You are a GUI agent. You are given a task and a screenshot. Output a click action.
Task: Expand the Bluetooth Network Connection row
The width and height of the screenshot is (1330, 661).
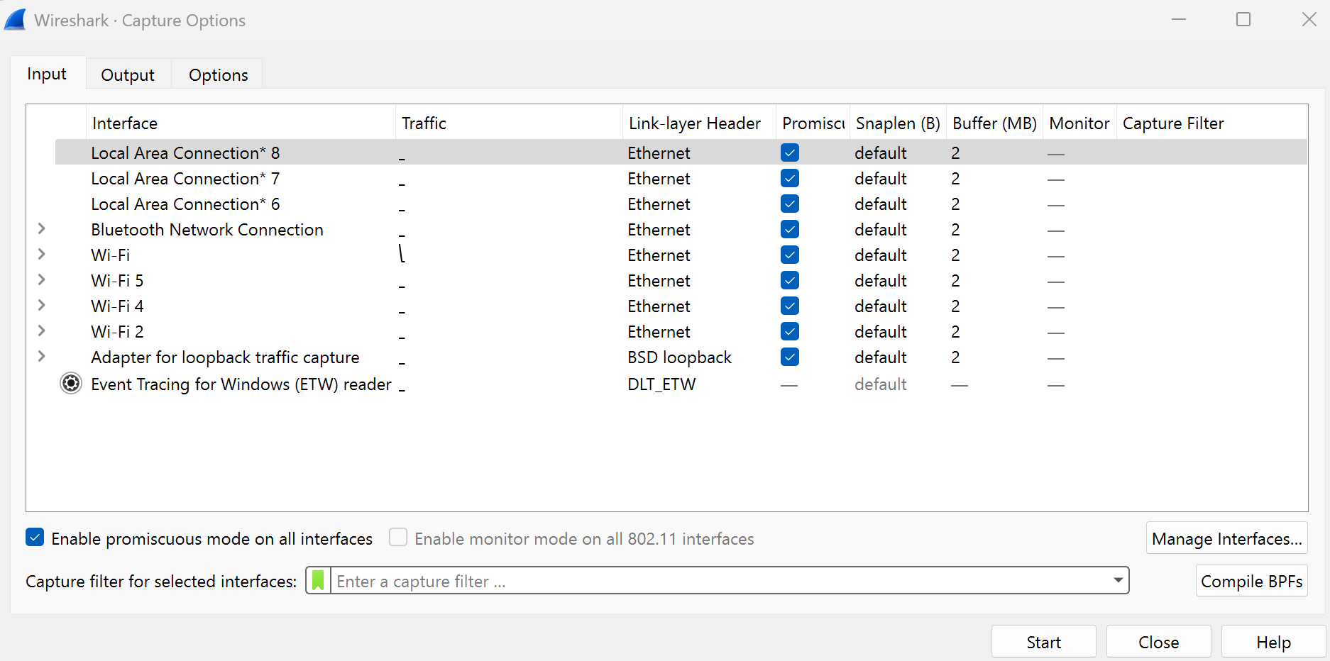pos(42,228)
